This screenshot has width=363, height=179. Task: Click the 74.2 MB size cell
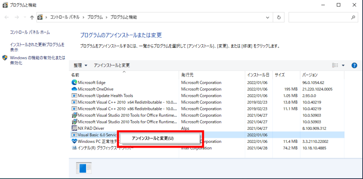(x=290, y=148)
